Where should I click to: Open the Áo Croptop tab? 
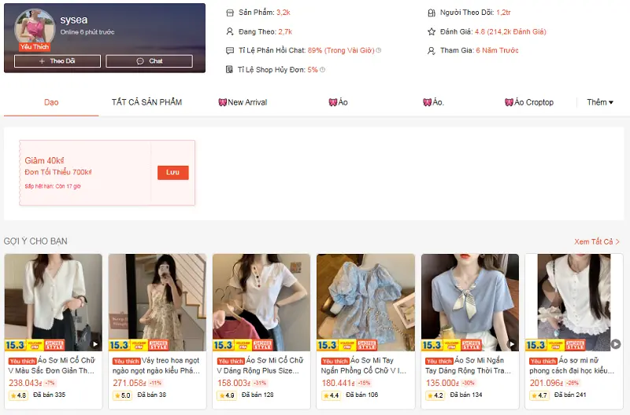click(x=528, y=102)
